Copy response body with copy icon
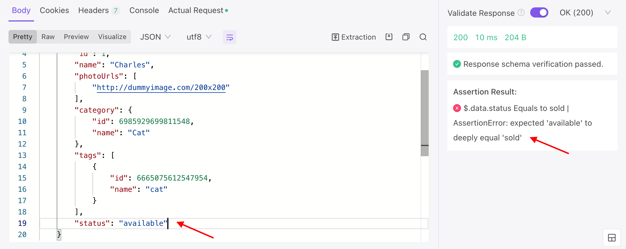This screenshot has width=626, height=249. point(406,37)
